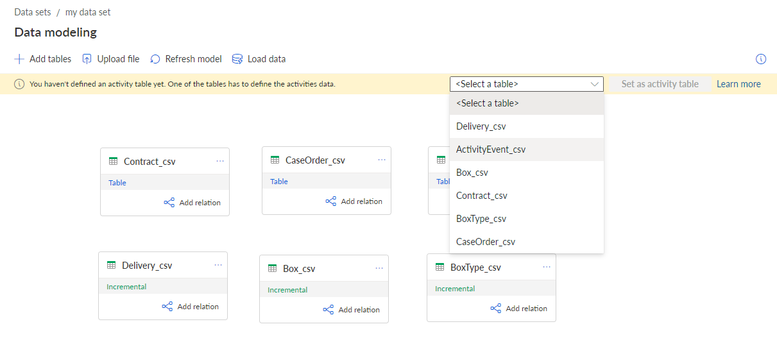Click the Box_csv table card title

click(299, 269)
